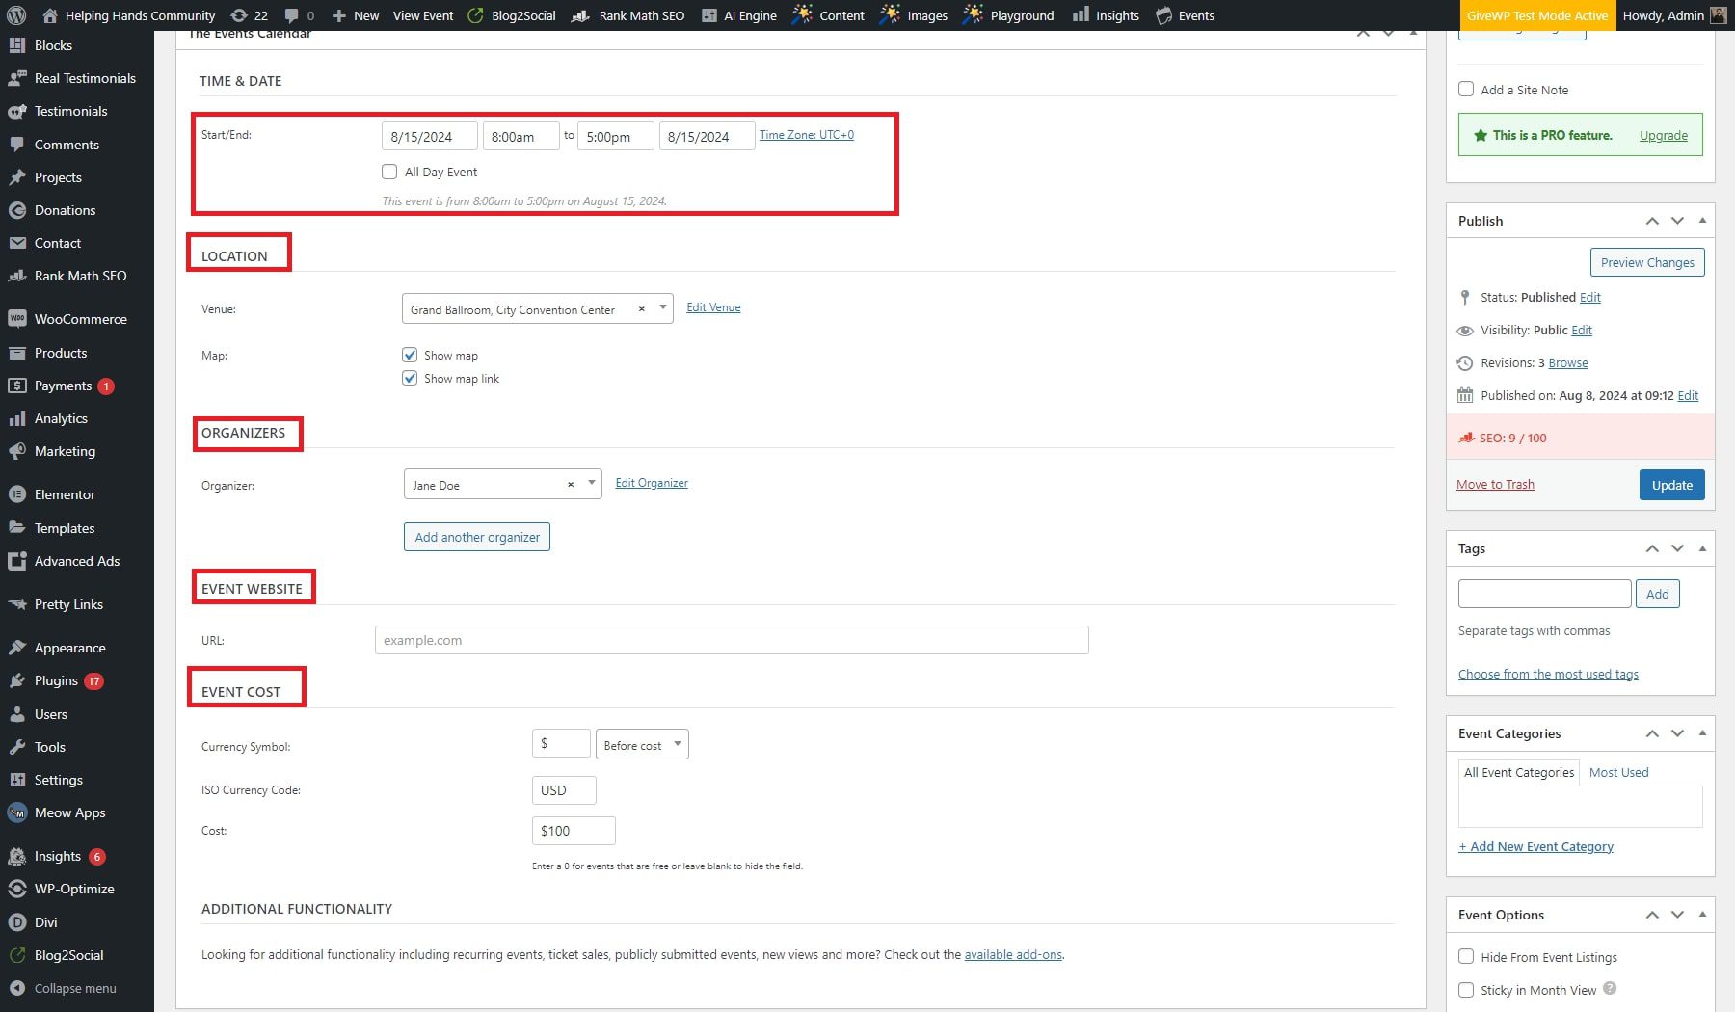This screenshot has width=1735, height=1012.
Task: Open Rank Math SEO in the admin bar
Action: pos(629,15)
